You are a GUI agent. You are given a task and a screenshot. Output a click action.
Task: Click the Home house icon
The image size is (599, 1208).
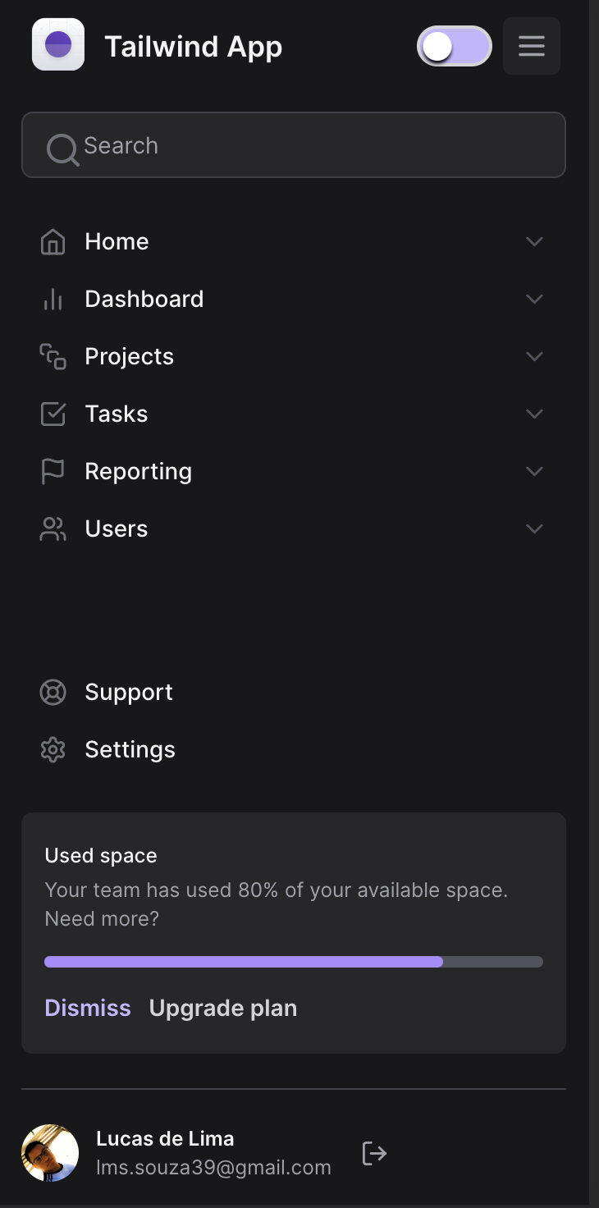pos(53,242)
